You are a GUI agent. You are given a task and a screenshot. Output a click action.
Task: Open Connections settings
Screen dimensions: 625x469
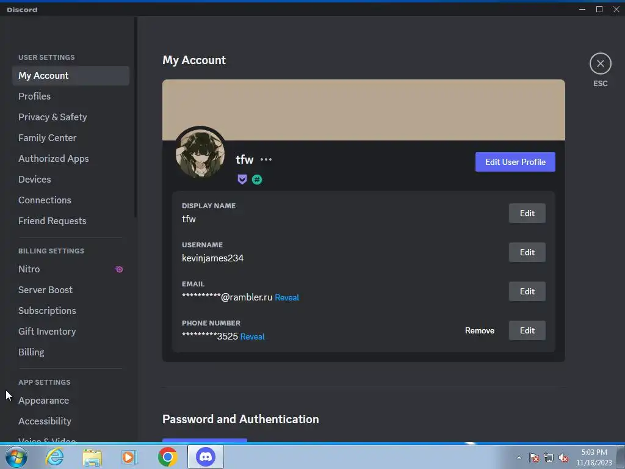[71, 200]
